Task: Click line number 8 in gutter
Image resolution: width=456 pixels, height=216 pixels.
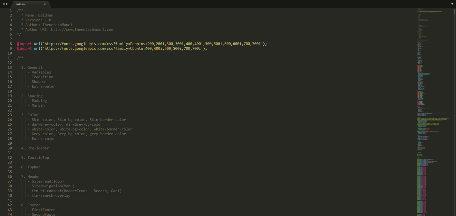Action: point(11,44)
